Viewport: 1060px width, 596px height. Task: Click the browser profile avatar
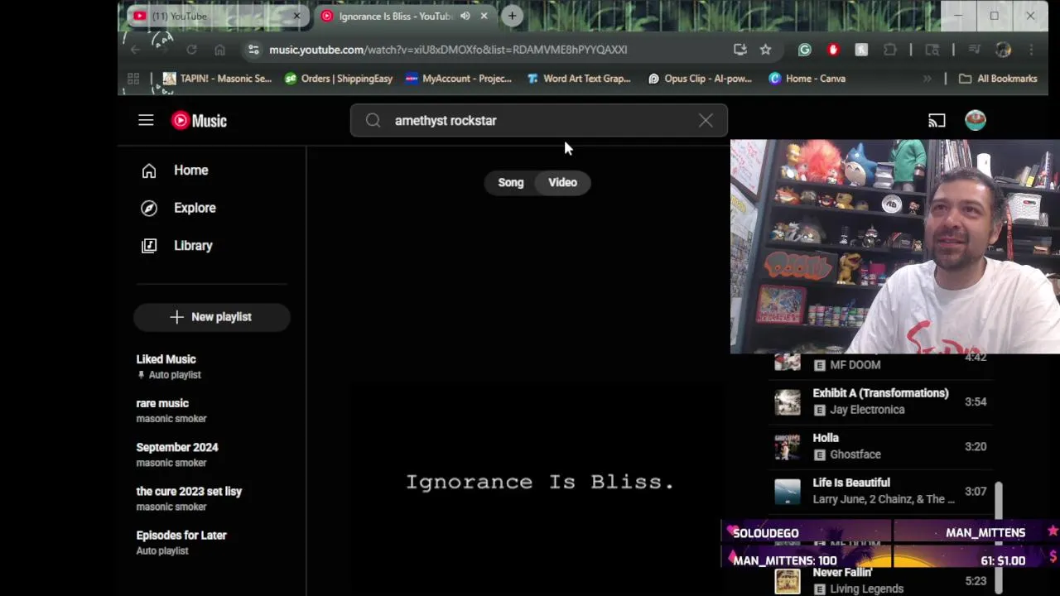point(1003,50)
